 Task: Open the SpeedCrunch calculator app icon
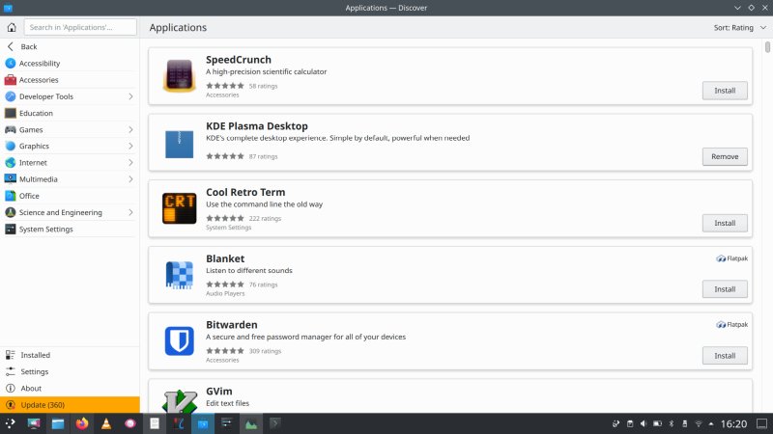(x=180, y=75)
